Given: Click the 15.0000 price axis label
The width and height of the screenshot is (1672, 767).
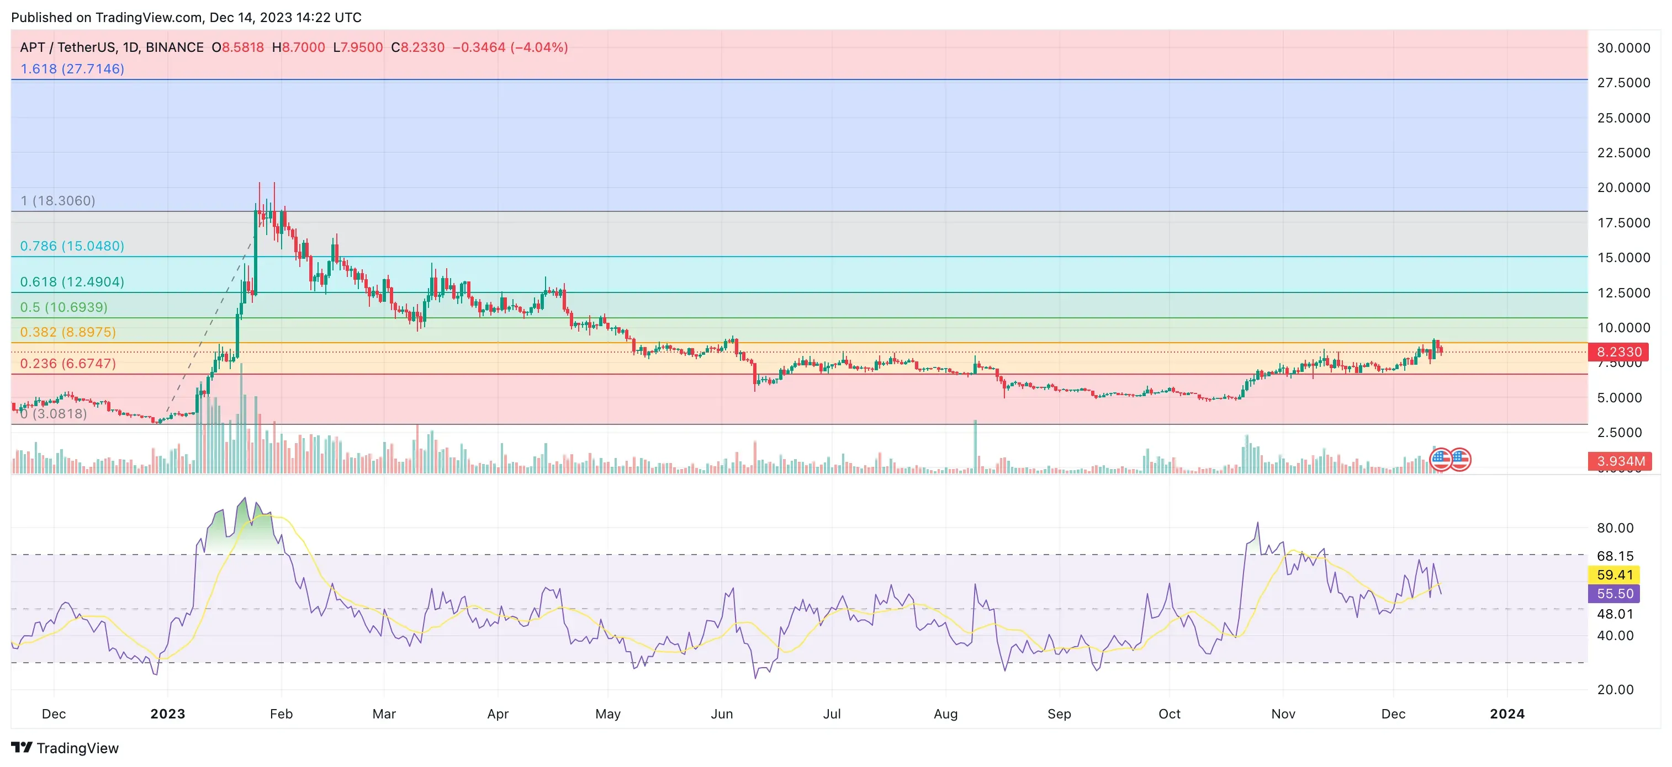Looking at the screenshot, I should tap(1623, 257).
